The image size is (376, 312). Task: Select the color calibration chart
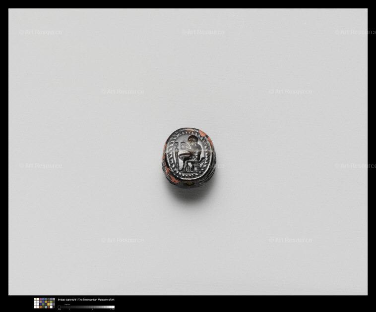click(44, 303)
